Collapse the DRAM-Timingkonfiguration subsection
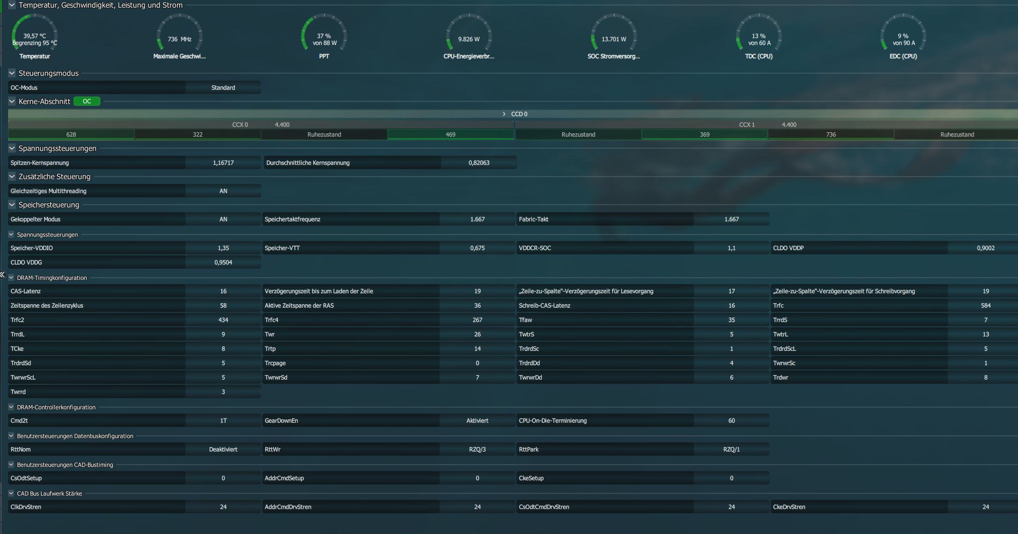 pos(11,277)
